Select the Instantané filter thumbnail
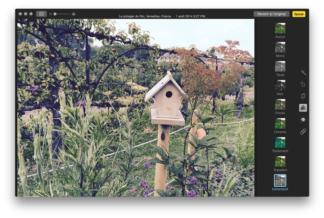The width and height of the screenshot is (324, 218). [x=280, y=180]
